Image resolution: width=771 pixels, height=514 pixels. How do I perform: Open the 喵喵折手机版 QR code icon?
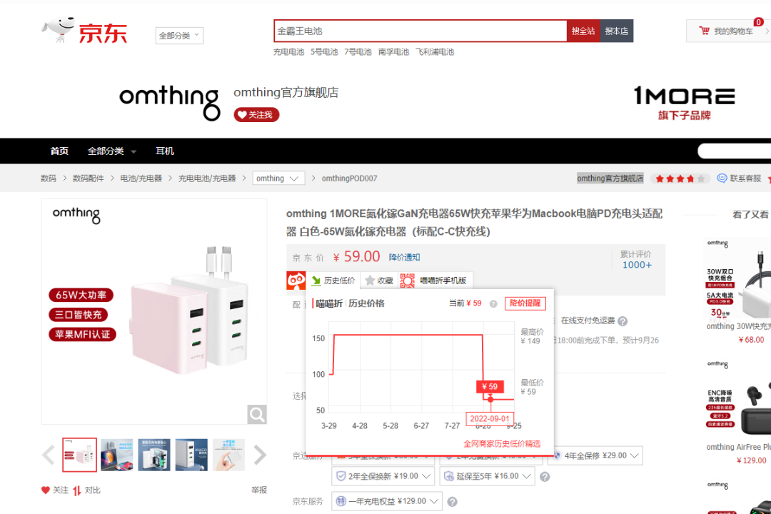click(x=407, y=281)
